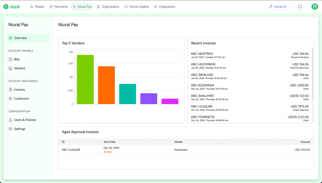Click the Settings gear icon in the sidebar
This screenshot has width=322, height=183.
[10, 129]
